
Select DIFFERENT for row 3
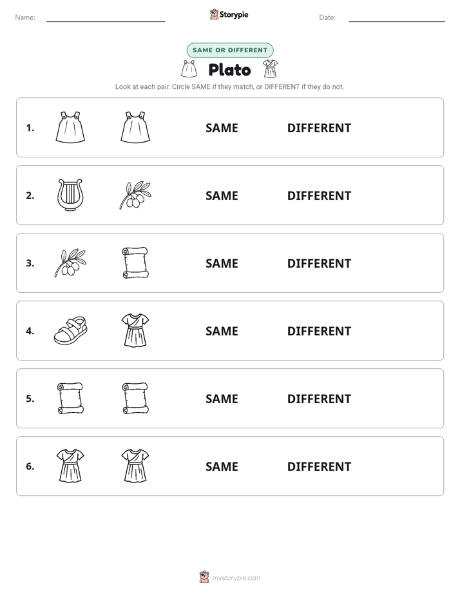tap(319, 263)
